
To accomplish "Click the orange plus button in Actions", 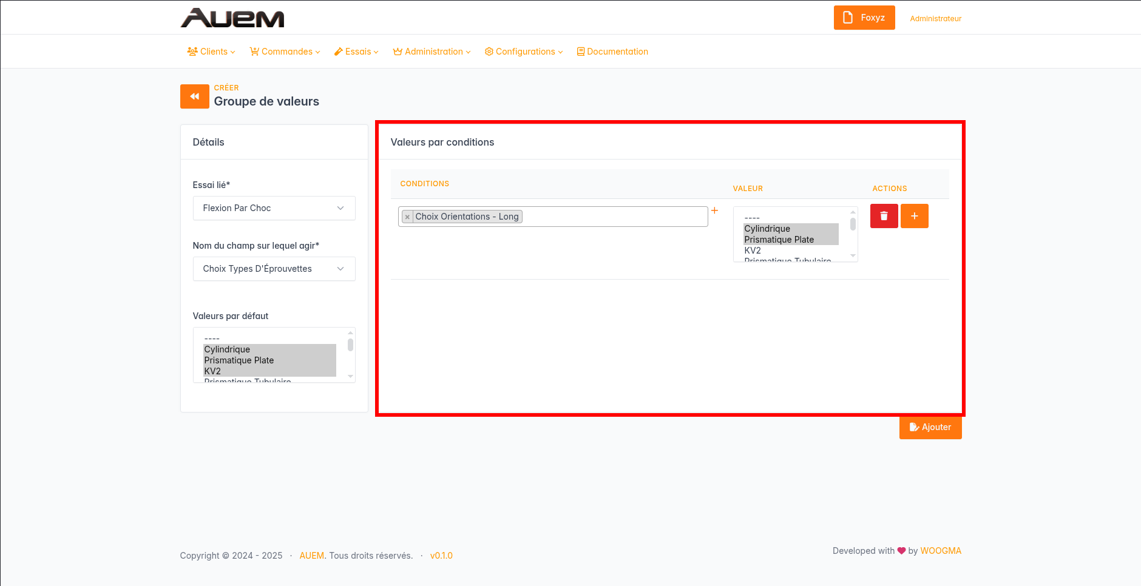I will tap(914, 216).
